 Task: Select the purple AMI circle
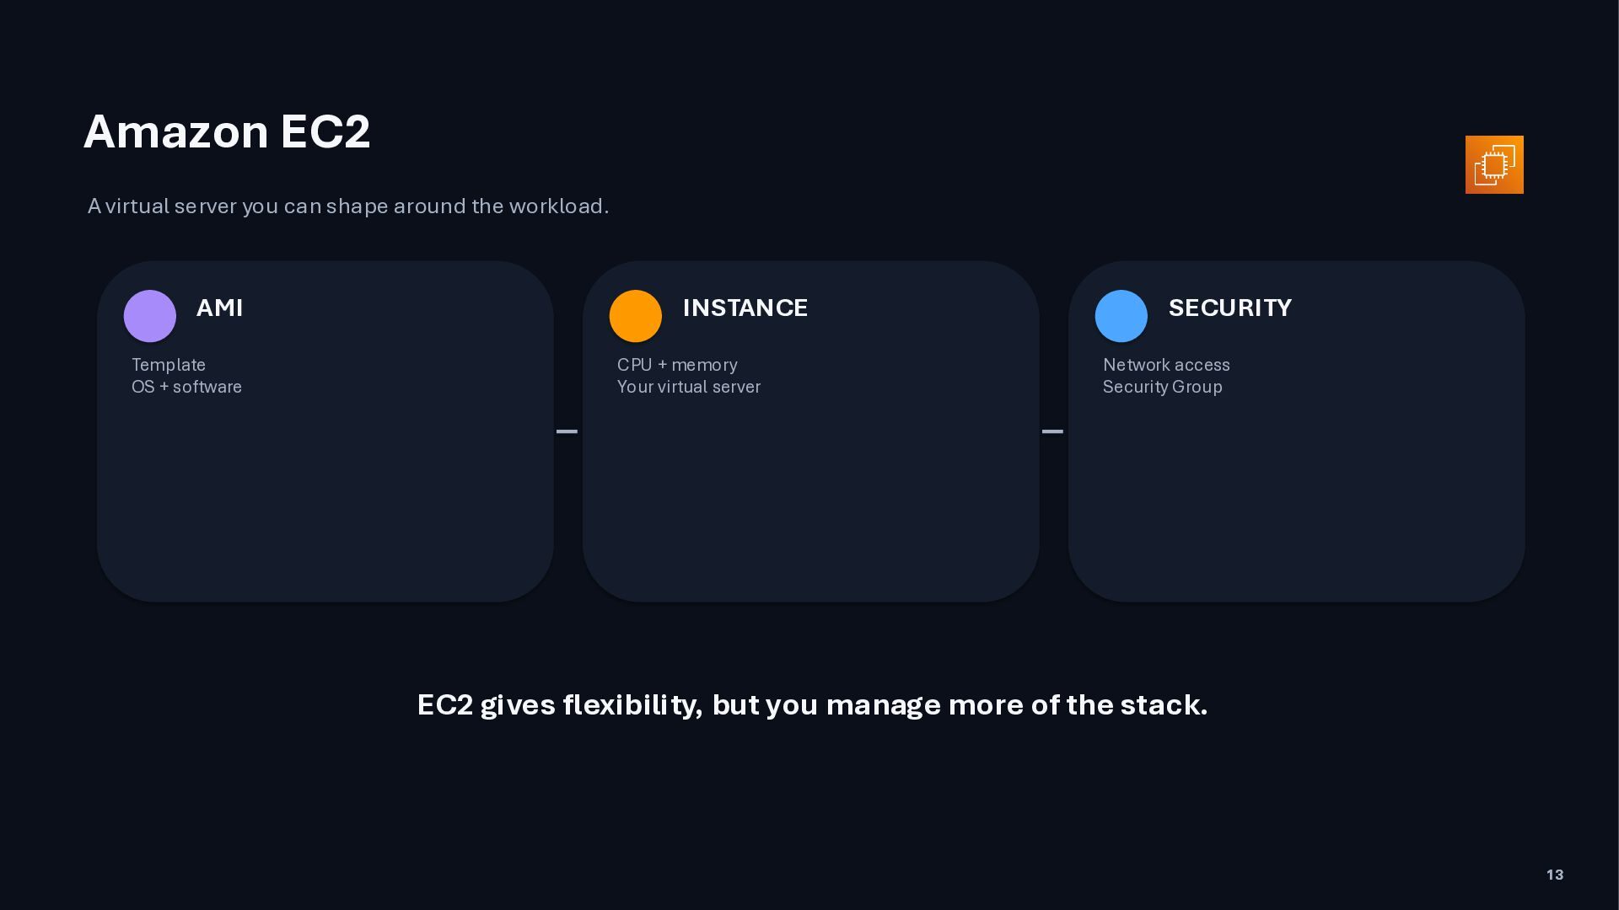point(150,316)
